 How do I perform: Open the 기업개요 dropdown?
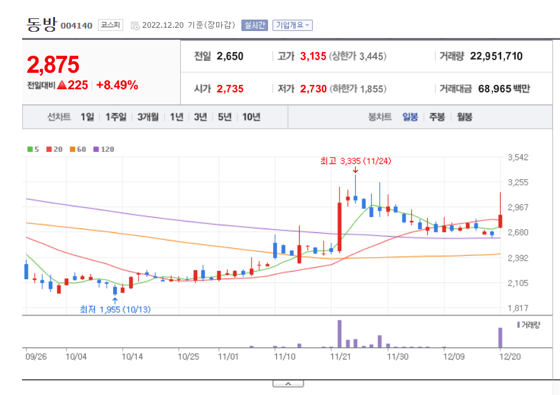tap(293, 25)
